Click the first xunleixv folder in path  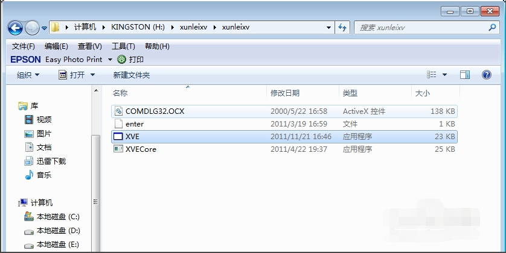193,27
